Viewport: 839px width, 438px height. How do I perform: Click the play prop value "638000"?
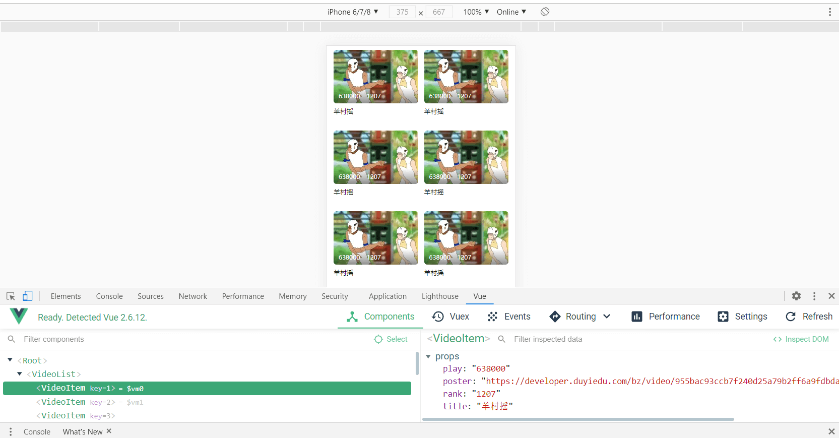coord(491,368)
